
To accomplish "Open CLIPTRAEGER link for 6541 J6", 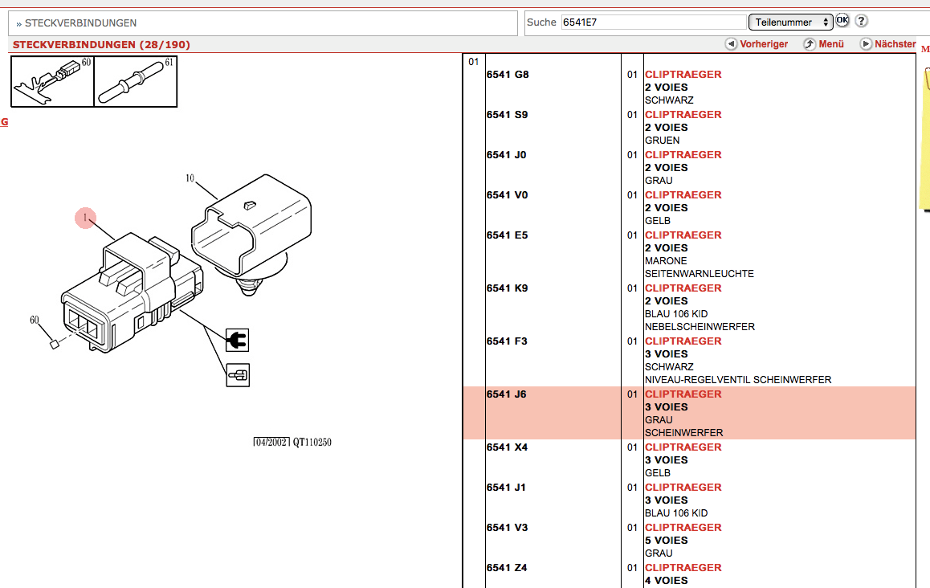I will coord(683,394).
